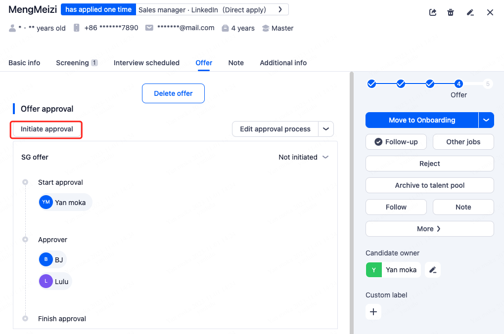The image size is (504, 334).
Task: Open Move to Onboarding dropdown arrow
Action: [x=486, y=120]
